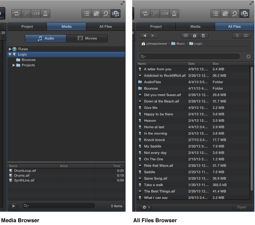255x225 pixels.
Task: Preview DrumLoop.aif with the play button
Action: click(x=14, y=206)
